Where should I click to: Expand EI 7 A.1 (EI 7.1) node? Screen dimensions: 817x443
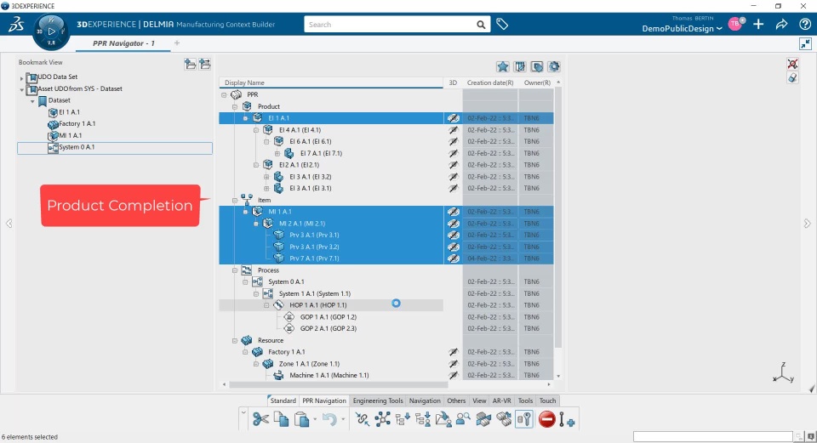(277, 154)
